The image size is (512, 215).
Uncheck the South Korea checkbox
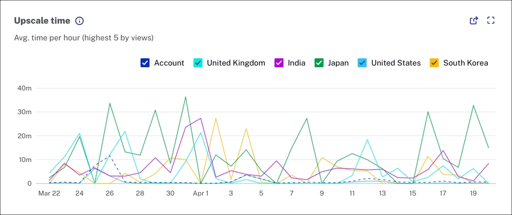coord(434,63)
